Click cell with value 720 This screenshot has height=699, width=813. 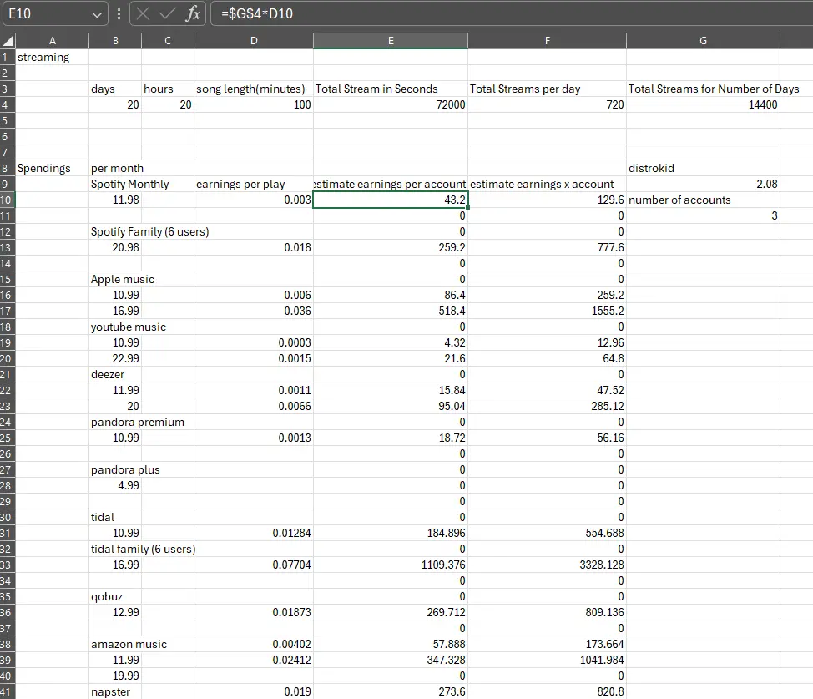coord(547,105)
